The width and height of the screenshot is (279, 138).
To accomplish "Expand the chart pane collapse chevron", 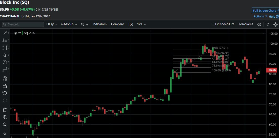I will pyautogui.click(x=263, y=33).
